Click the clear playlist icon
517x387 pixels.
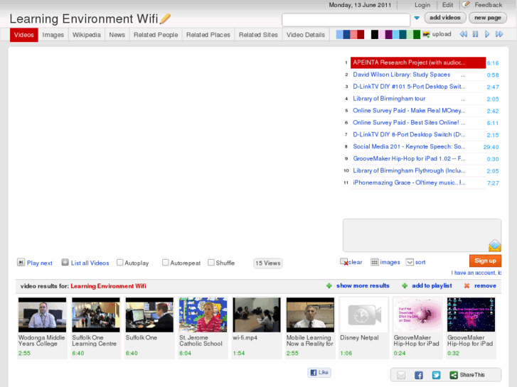point(344,262)
